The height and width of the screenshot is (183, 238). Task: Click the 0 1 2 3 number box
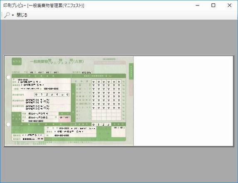[x=101, y=124]
